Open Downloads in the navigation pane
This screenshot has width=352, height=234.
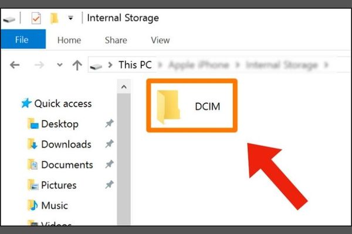point(66,144)
